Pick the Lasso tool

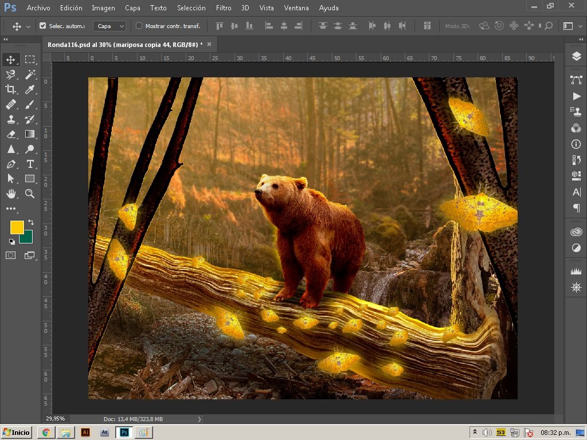coord(10,74)
